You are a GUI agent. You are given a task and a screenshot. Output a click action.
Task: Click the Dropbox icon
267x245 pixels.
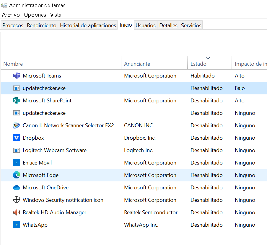pos(17,138)
